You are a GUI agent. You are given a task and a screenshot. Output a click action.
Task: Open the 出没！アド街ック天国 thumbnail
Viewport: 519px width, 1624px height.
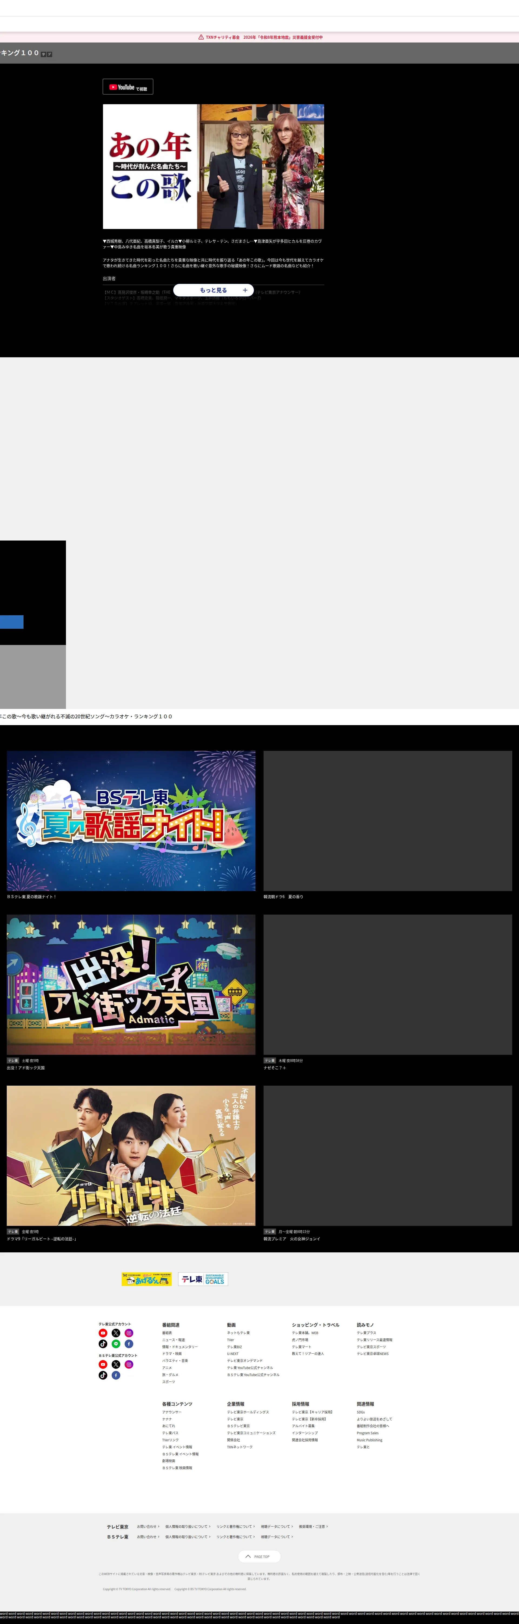[131, 985]
